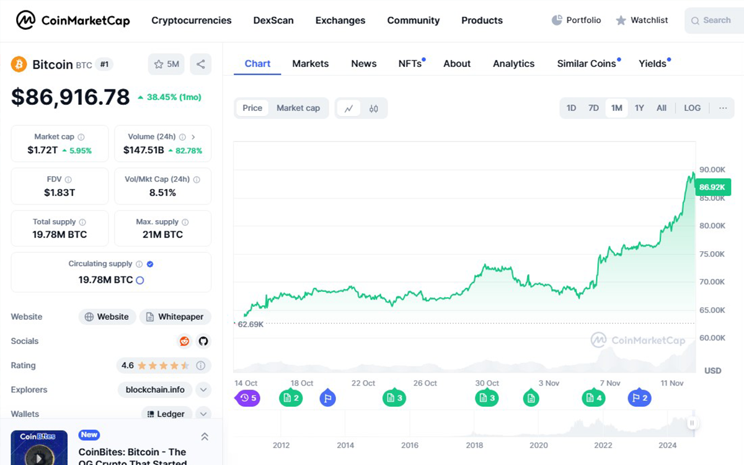The height and width of the screenshot is (465, 744).
Task: Click FDV info icon
Action: (68, 180)
